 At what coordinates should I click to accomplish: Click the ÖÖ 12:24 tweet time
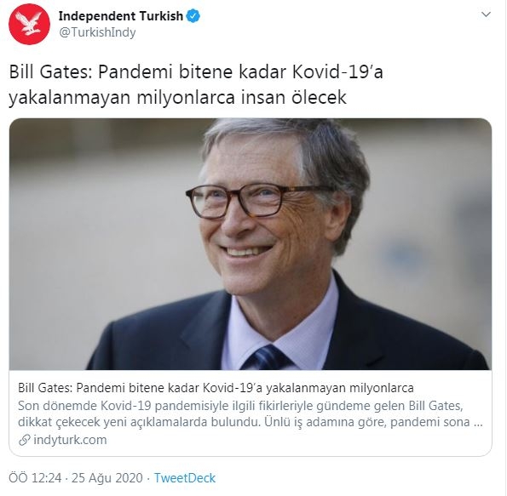coord(35,478)
